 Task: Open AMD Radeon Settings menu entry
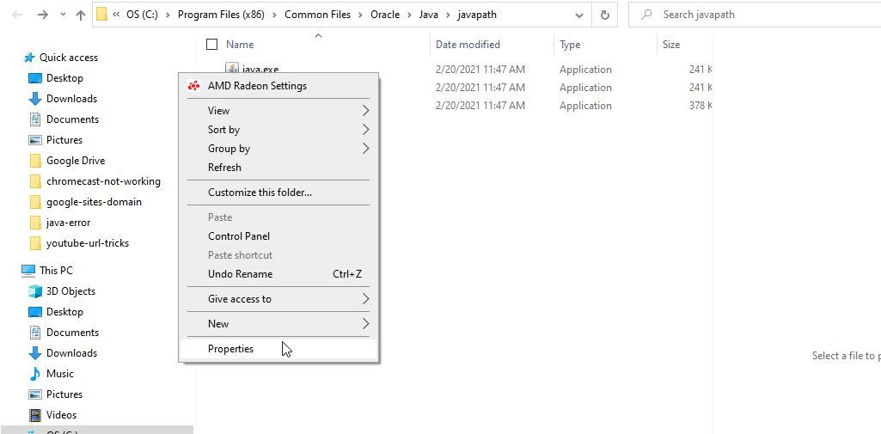(278, 86)
